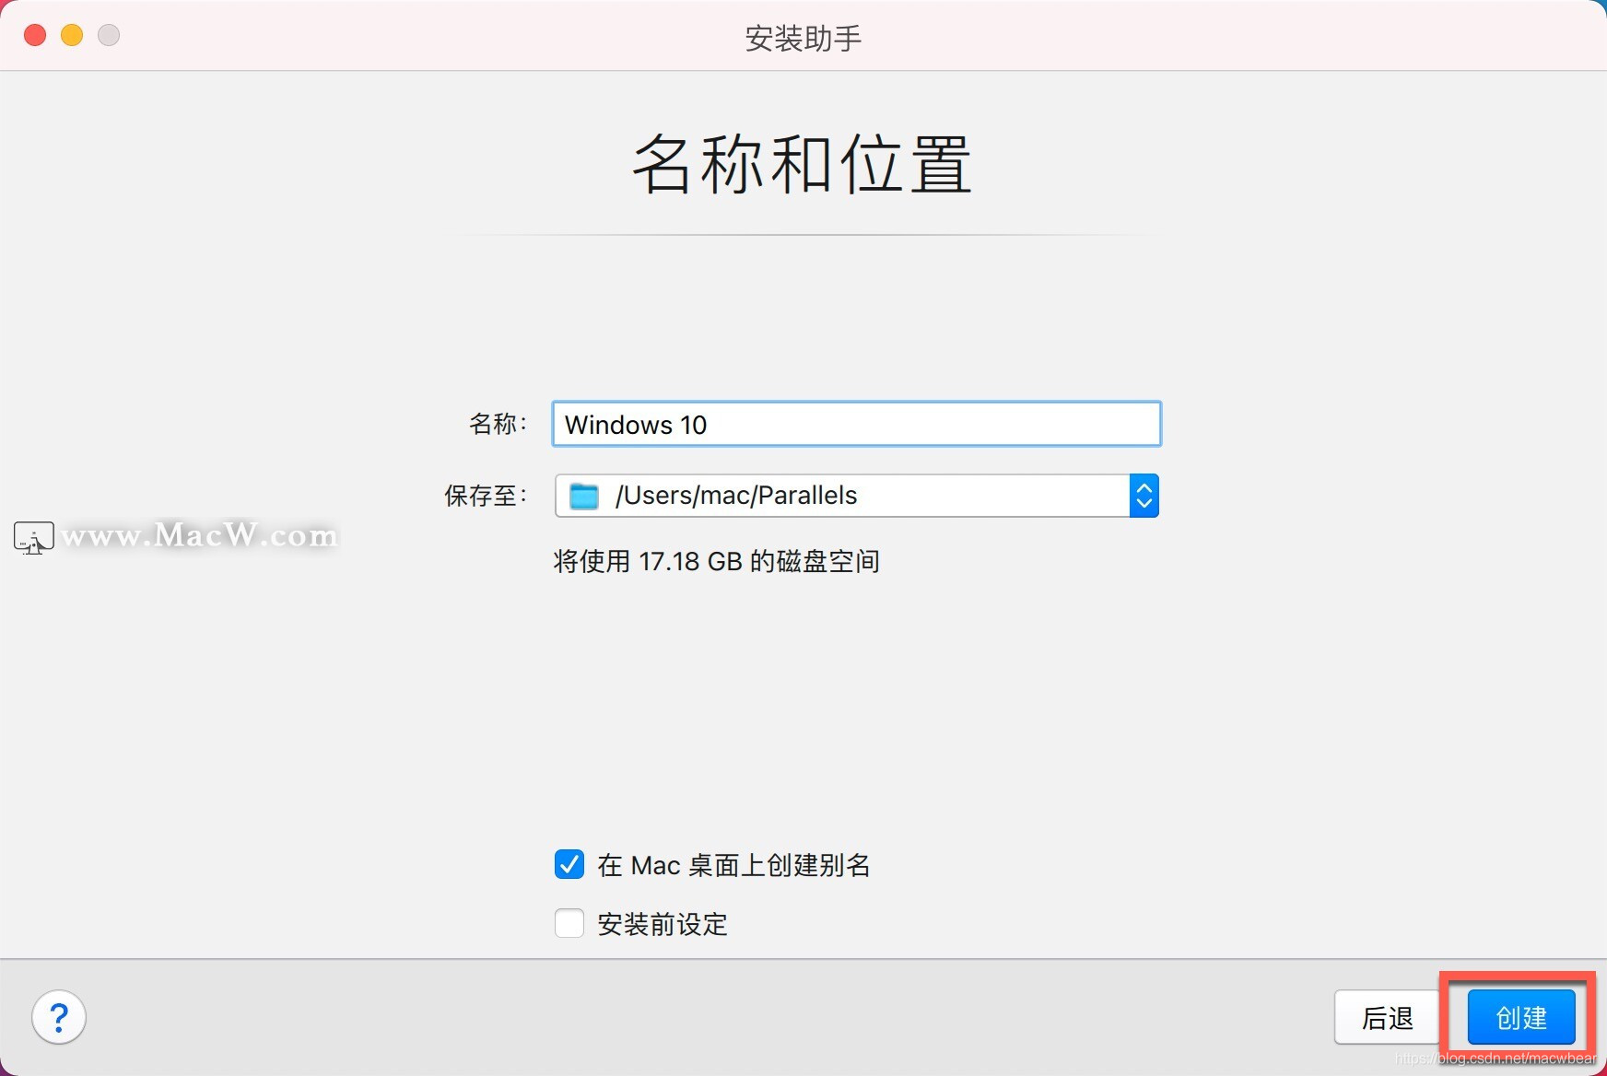Click the 名称 label
1607x1076 pixels.
(498, 424)
